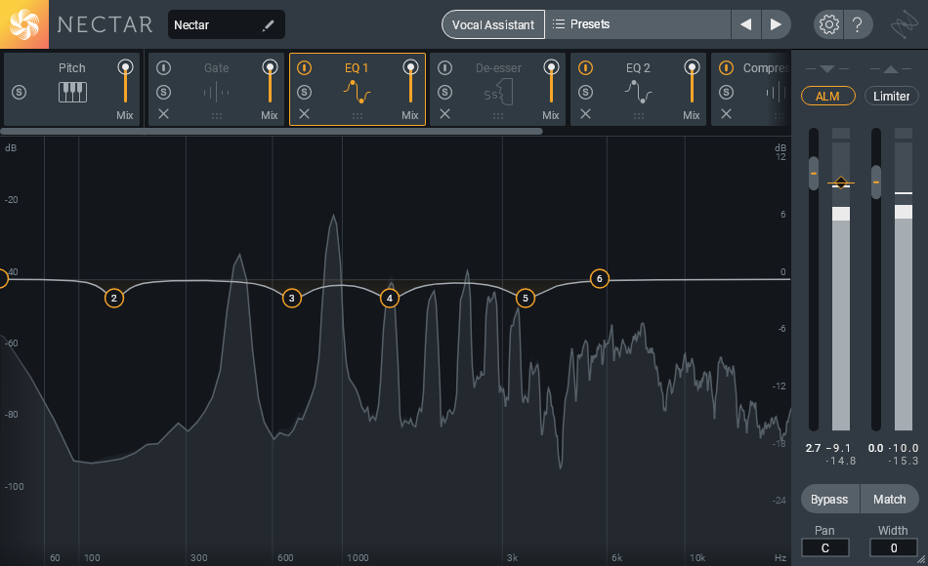928x566 pixels.
Task: Click the Nectar preset name field
Action: click(227, 24)
